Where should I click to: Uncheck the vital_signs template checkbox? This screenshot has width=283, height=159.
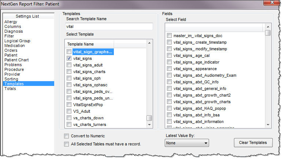point(69,58)
